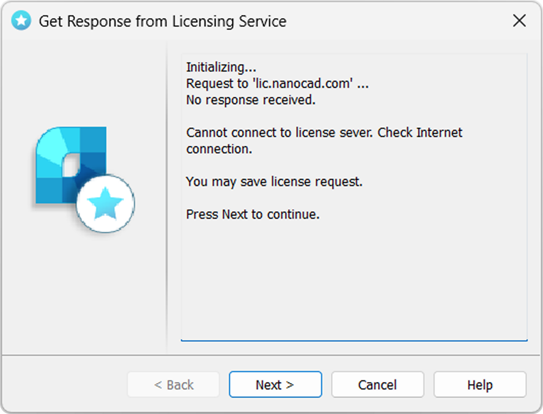Click the white star badge on the logo
The image size is (543, 414).
(x=105, y=204)
